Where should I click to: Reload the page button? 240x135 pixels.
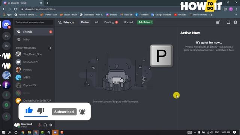point(15,9)
